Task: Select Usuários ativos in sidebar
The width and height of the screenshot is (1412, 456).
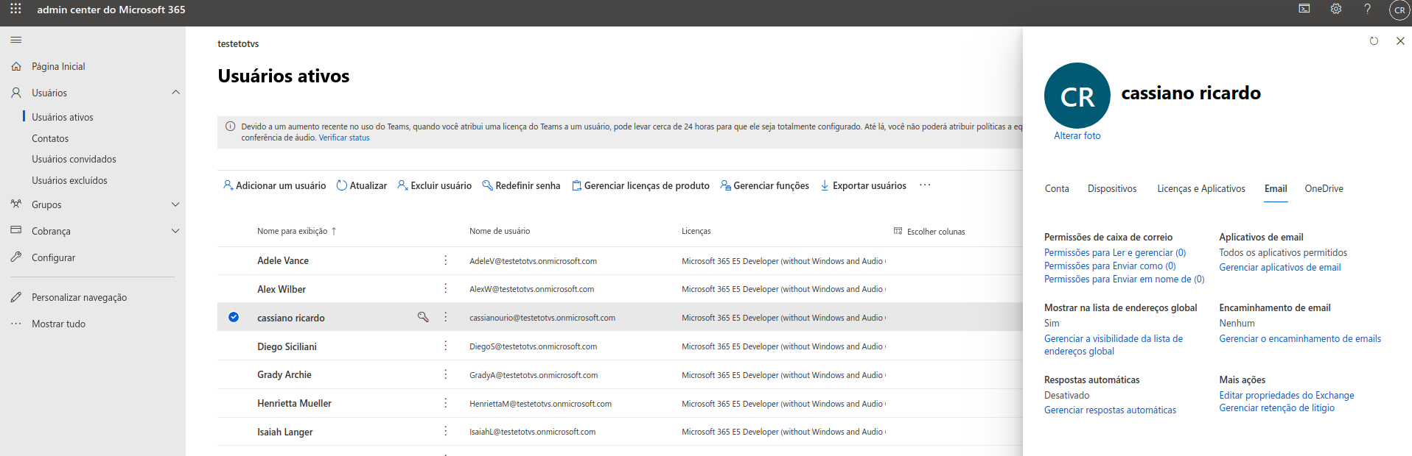Action: [63, 117]
